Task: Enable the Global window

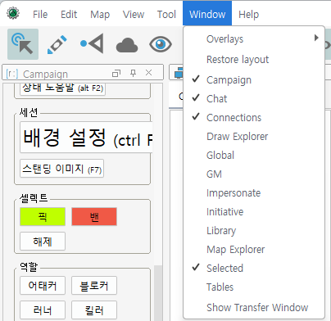Action: [254, 155]
